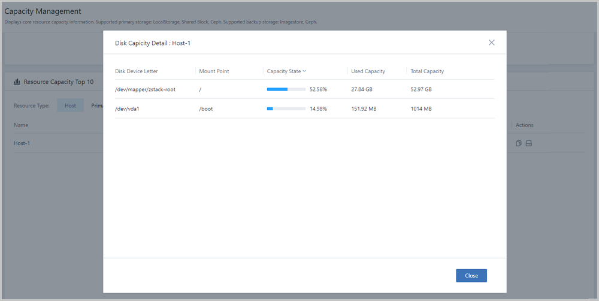Click the root mount point "/" cell
This screenshot has height=301, width=599.
point(200,89)
